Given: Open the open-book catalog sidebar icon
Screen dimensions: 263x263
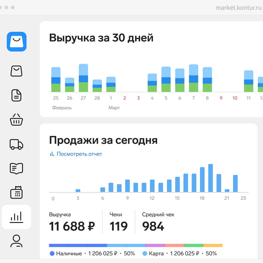Looking at the screenshot, I should click(x=16, y=168).
